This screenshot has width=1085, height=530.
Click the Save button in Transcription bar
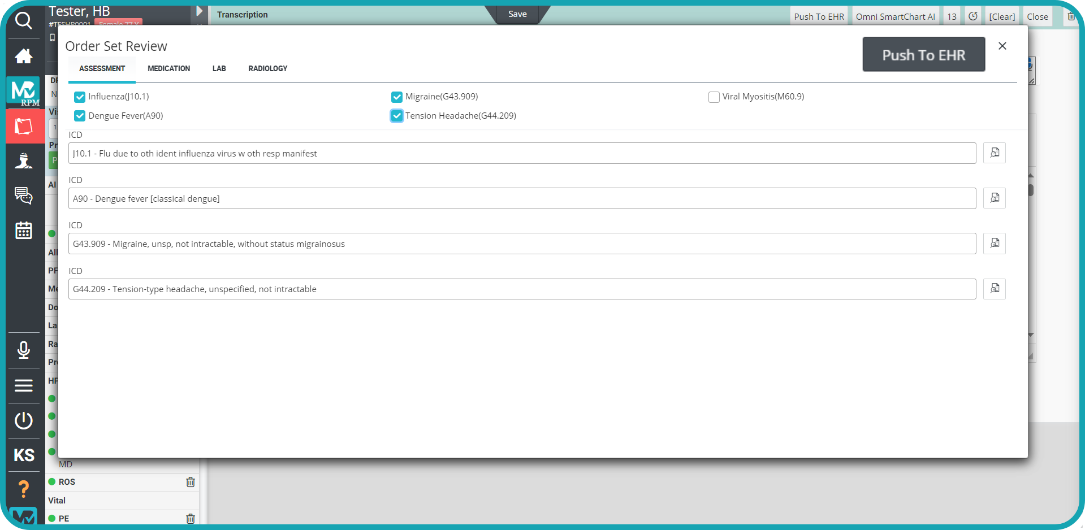click(517, 14)
